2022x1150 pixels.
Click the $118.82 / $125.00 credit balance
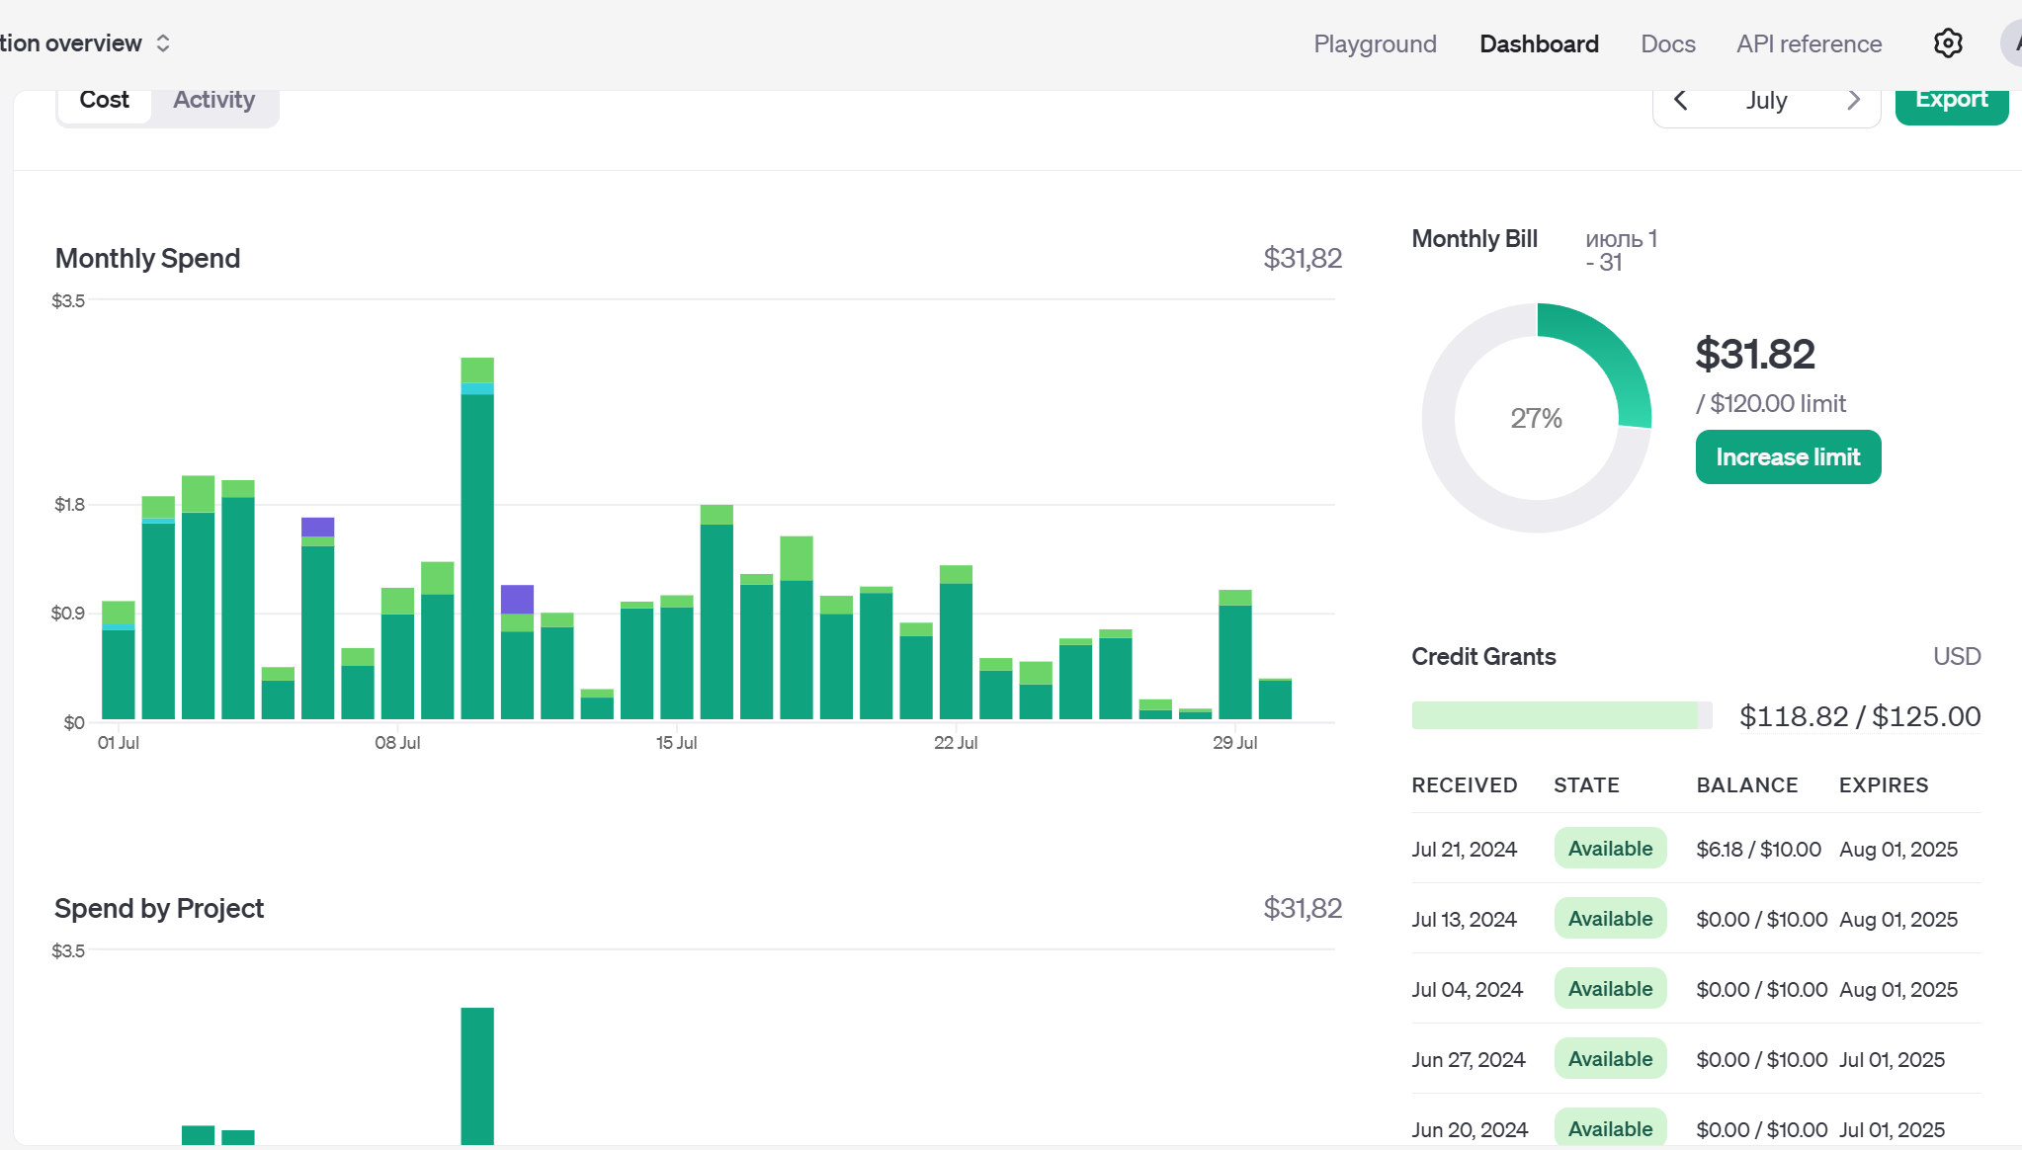(1860, 716)
